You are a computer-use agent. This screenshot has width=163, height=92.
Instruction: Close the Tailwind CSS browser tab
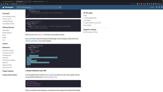click(x=30, y=2)
